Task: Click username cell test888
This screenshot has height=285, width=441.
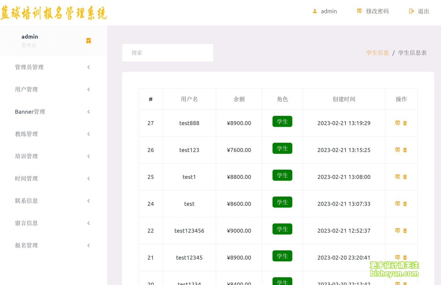Action: pos(189,123)
